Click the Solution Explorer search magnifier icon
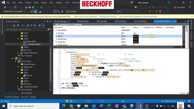The width and height of the screenshot is (194, 109). click(48, 29)
